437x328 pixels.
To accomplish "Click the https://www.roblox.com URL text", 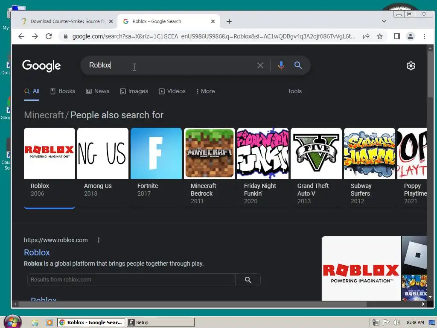I will coord(56,240).
